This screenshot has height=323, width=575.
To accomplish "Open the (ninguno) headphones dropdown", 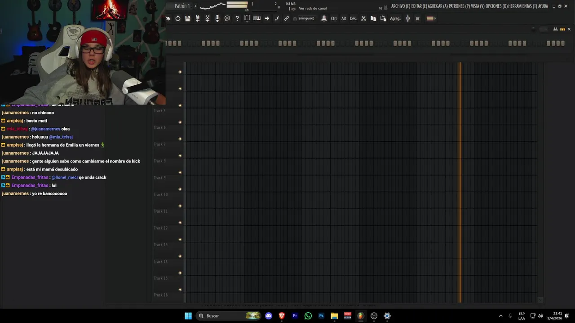I will [x=306, y=18].
